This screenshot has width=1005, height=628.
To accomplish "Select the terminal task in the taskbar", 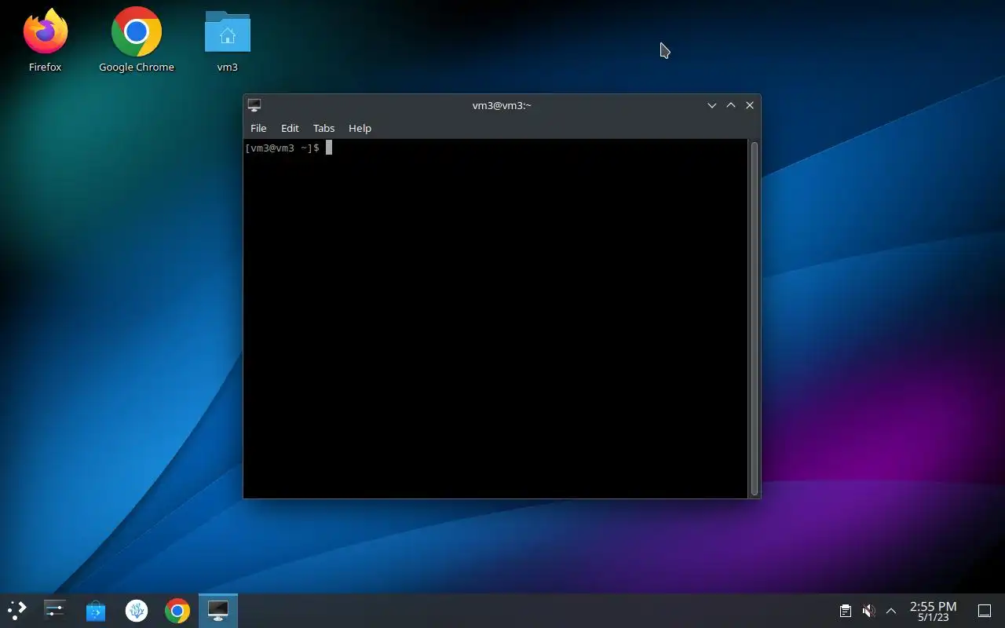I will click(218, 610).
